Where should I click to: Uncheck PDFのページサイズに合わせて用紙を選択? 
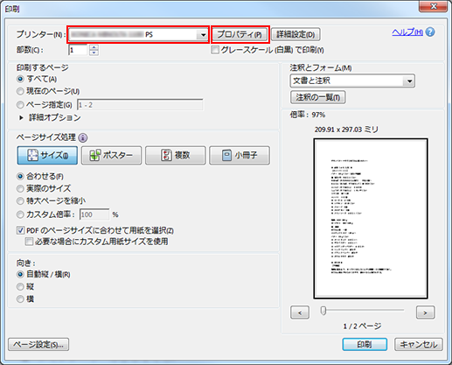(20, 230)
